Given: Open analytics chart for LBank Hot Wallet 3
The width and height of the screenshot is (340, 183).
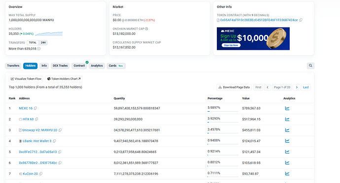Looking at the screenshot, I should click(287, 141).
